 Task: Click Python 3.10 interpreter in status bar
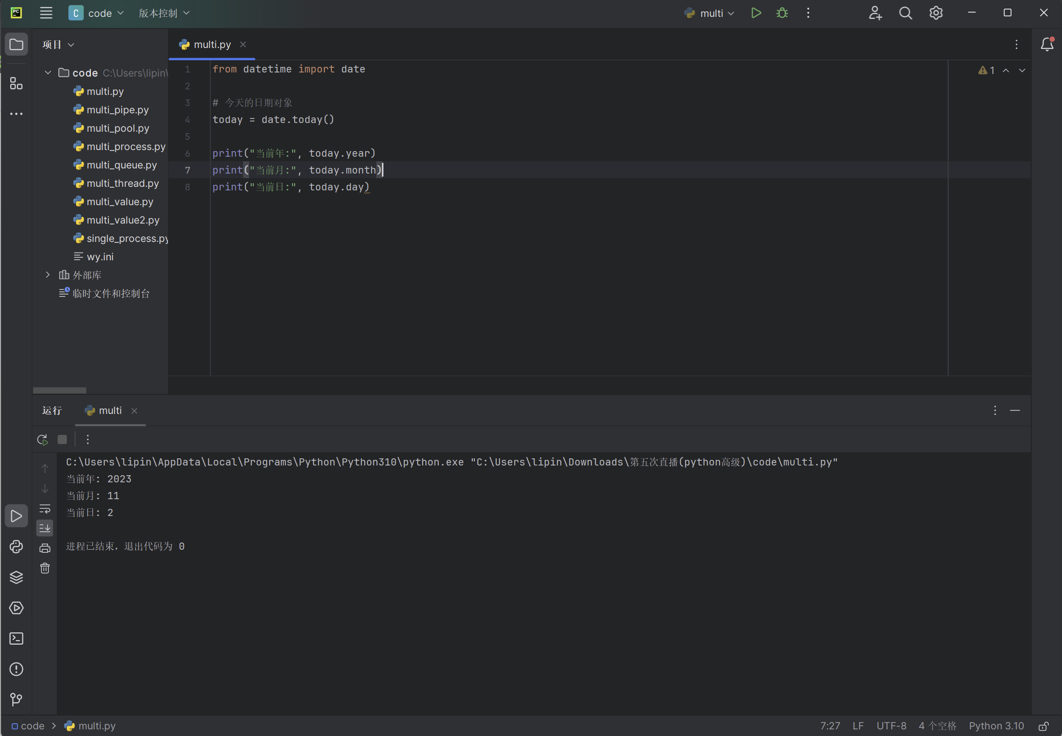coord(996,726)
